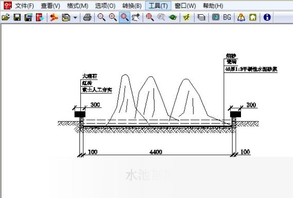Toggle the BG background color button
The image size is (293, 198).
point(227,17)
